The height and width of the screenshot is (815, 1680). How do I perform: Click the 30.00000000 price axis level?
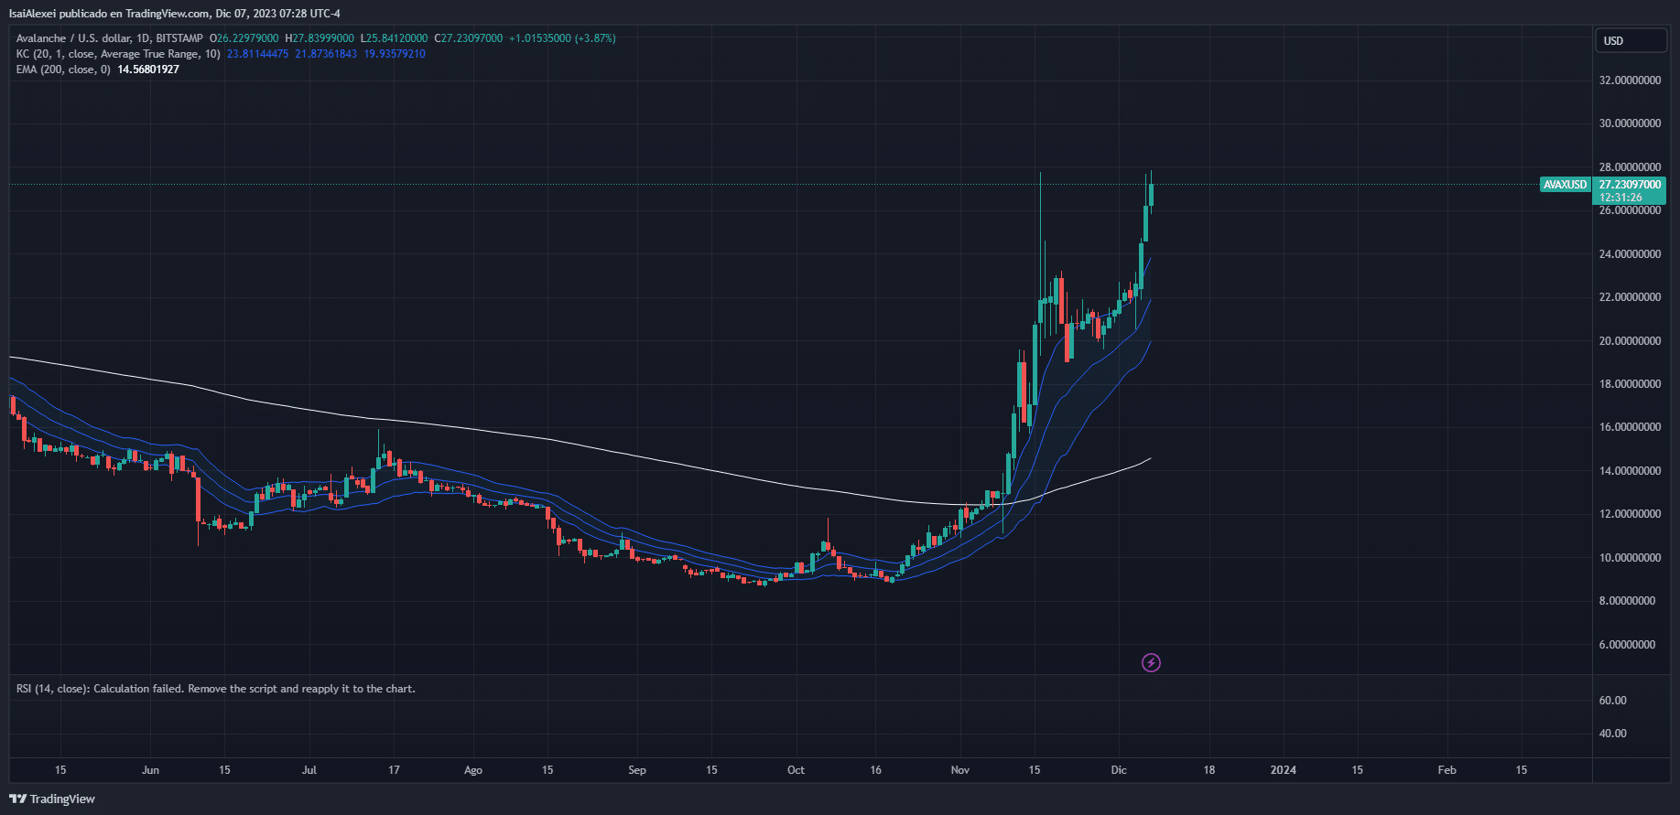coord(1630,123)
